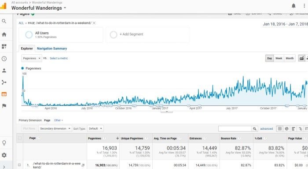Open the search reports magnifier in sidebar
The image size is (308, 169).
pyautogui.click(x=4, y=21)
